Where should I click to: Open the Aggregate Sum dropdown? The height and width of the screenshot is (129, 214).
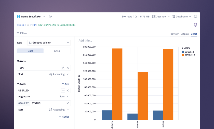point(64,96)
